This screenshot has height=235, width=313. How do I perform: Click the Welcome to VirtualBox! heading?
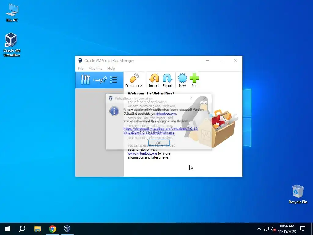[151, 94]
